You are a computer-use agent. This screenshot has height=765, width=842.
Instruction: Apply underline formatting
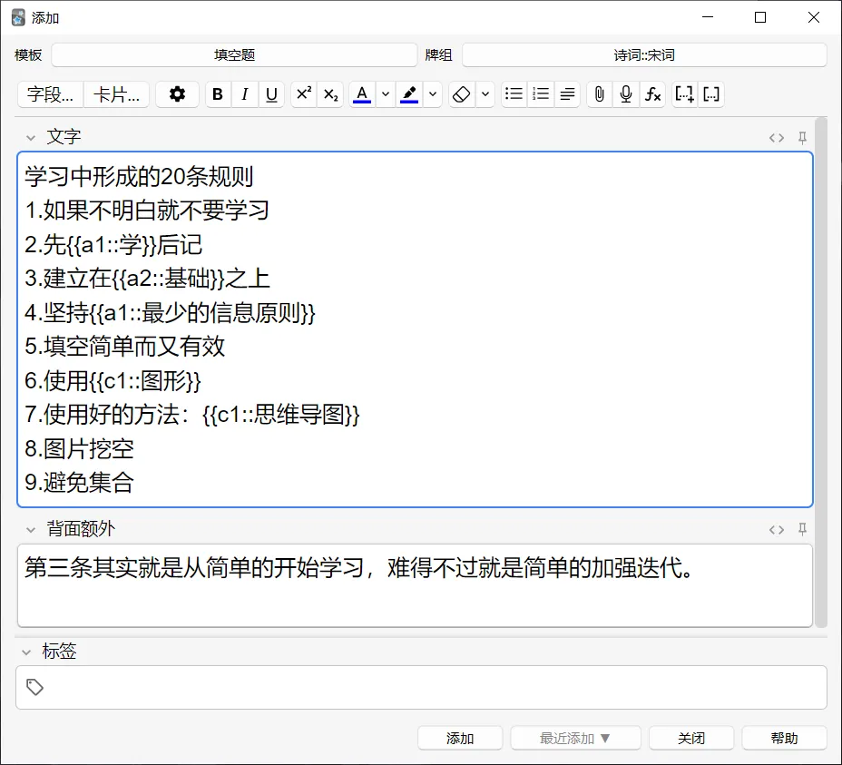(x=271, y=93)
